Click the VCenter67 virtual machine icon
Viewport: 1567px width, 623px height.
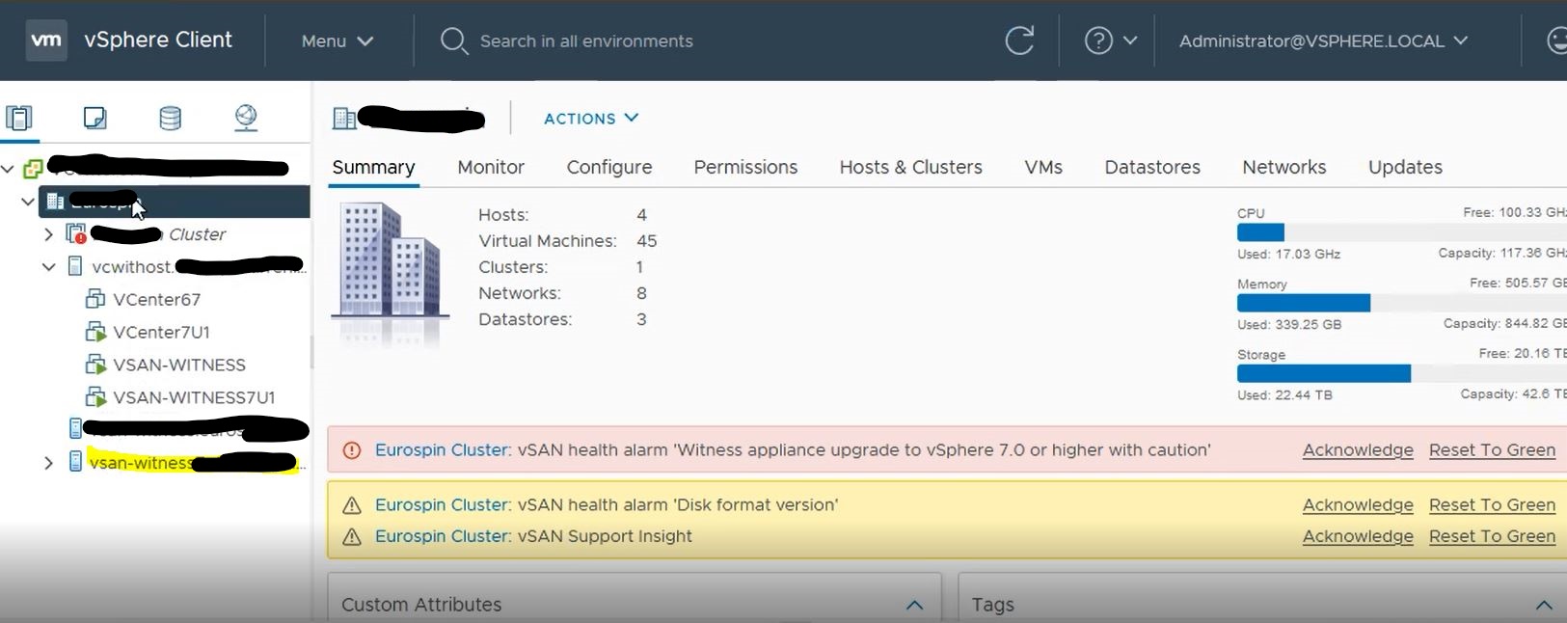tap(95, 299)
